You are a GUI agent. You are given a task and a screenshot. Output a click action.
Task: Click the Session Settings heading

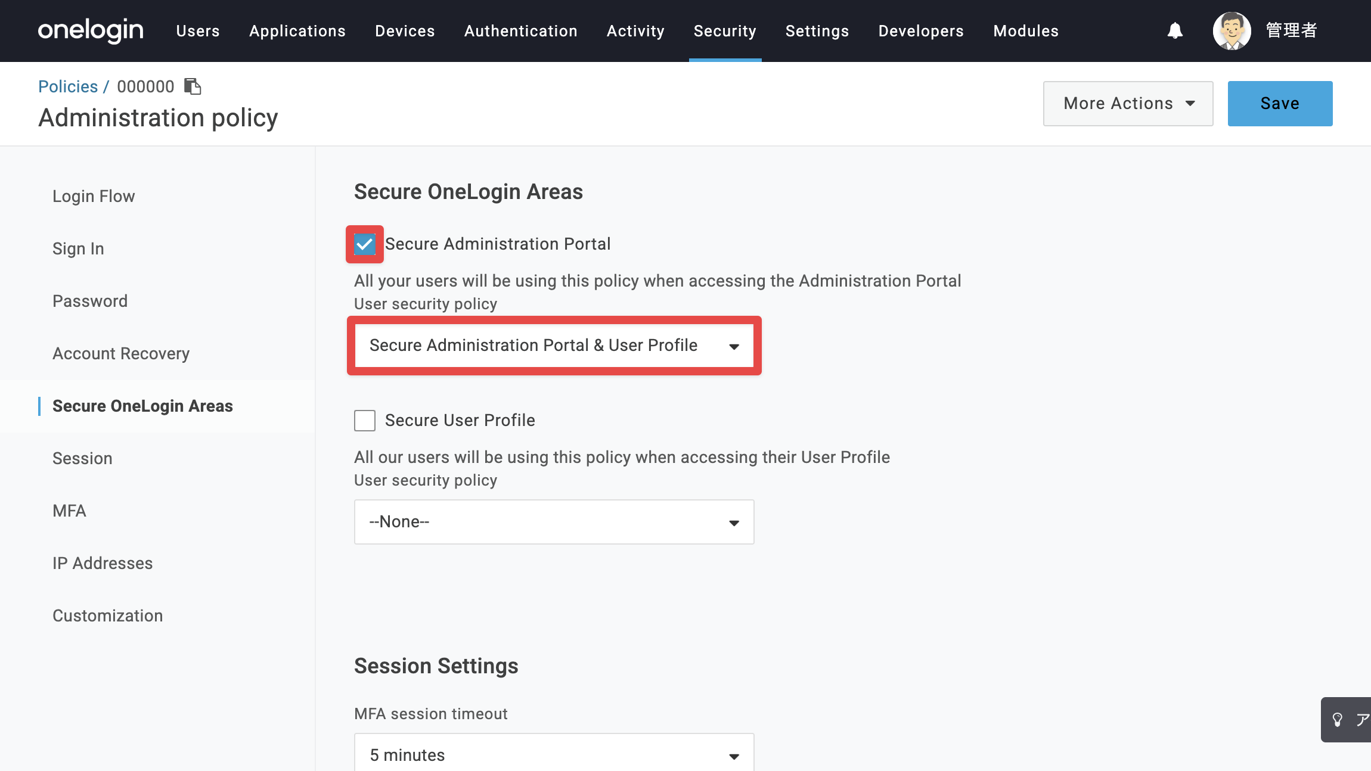[x=436, y=666]
